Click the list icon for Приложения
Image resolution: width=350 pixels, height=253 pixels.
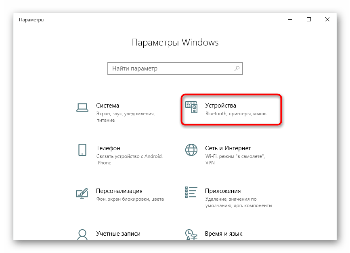tap(191, 192)
